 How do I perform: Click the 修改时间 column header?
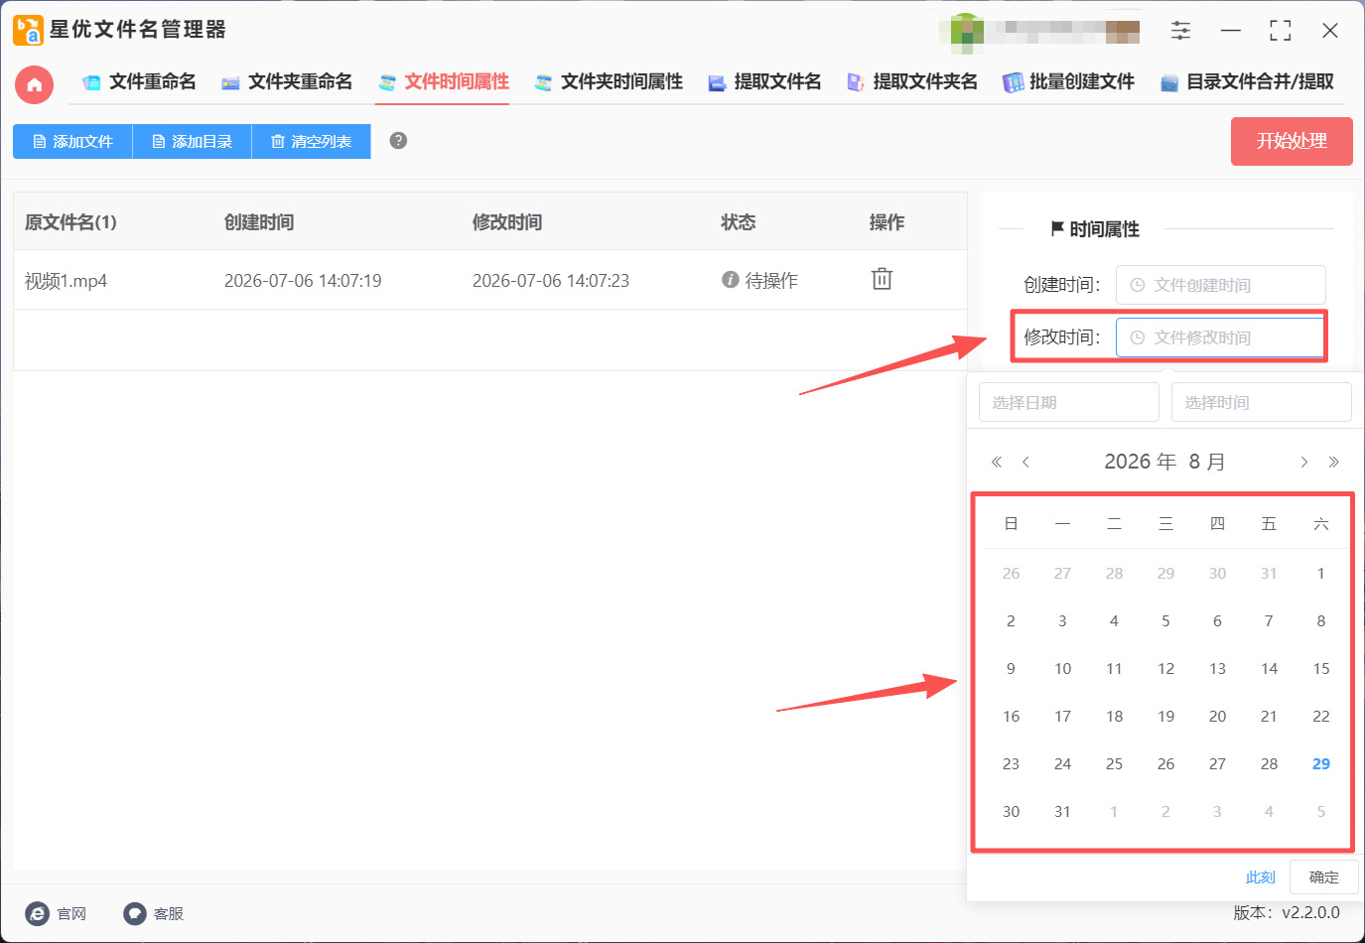[507, 222]
